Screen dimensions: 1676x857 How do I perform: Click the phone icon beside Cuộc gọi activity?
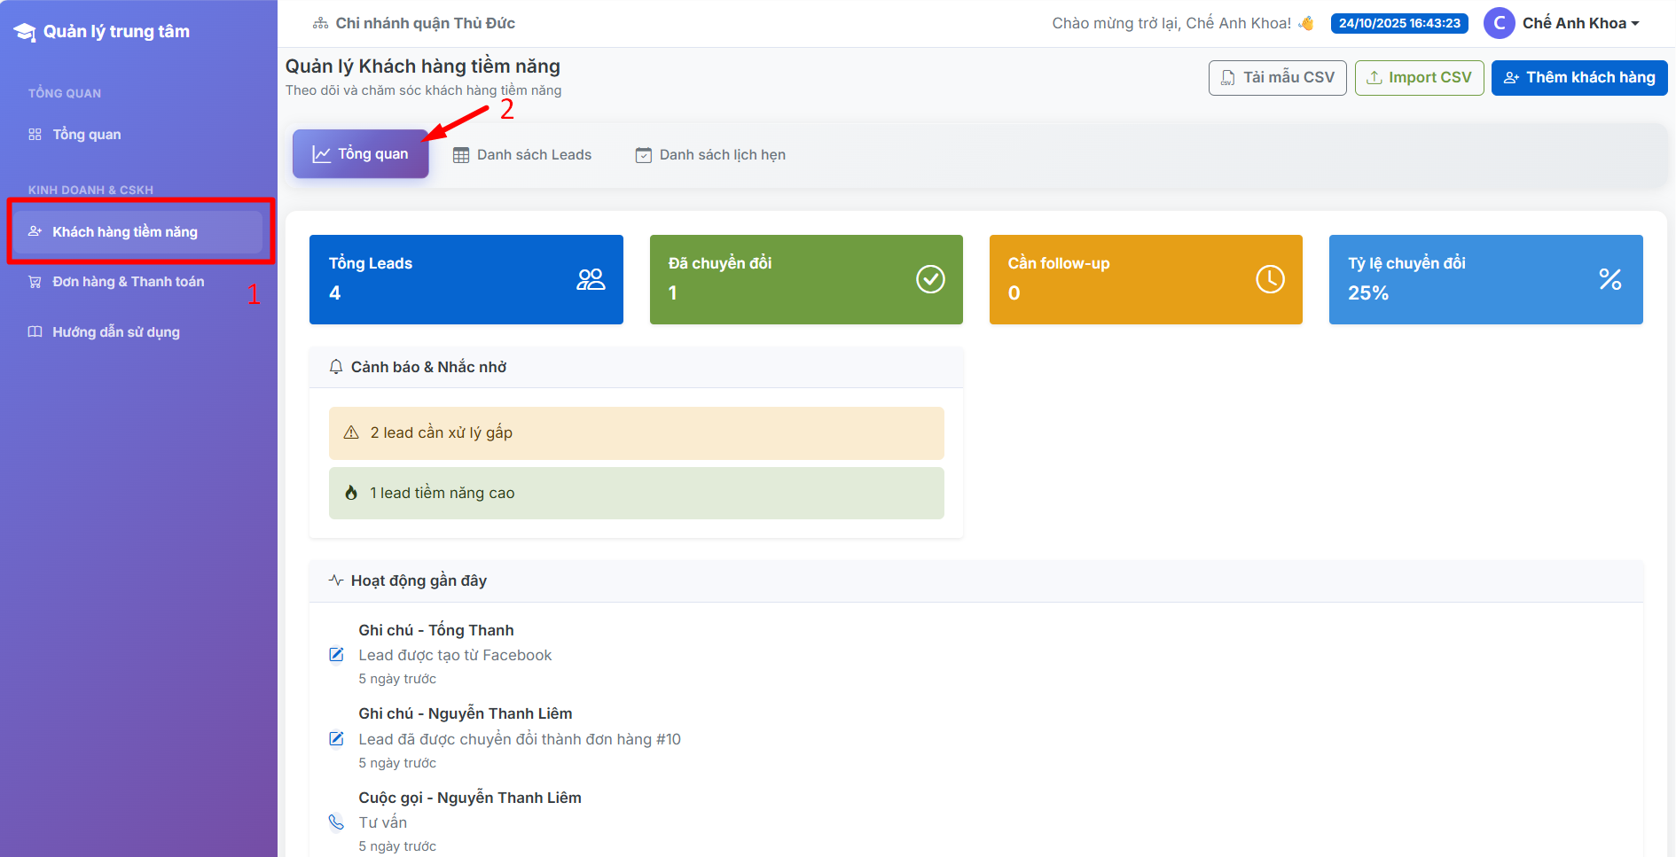coord(337,822)
